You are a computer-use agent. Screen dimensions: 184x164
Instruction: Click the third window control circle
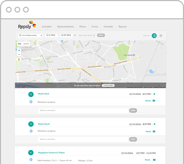26,9
